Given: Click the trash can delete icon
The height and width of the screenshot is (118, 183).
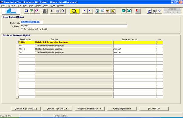Looking at the screenshot, I should click(45, 11).
